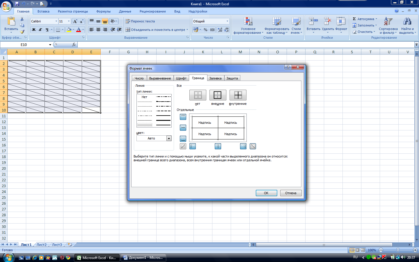Decrease indent in alignment group

tap(113, 30)
